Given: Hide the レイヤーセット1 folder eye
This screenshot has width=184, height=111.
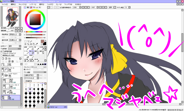Looking at the screenshot, I should coord(2,74).
